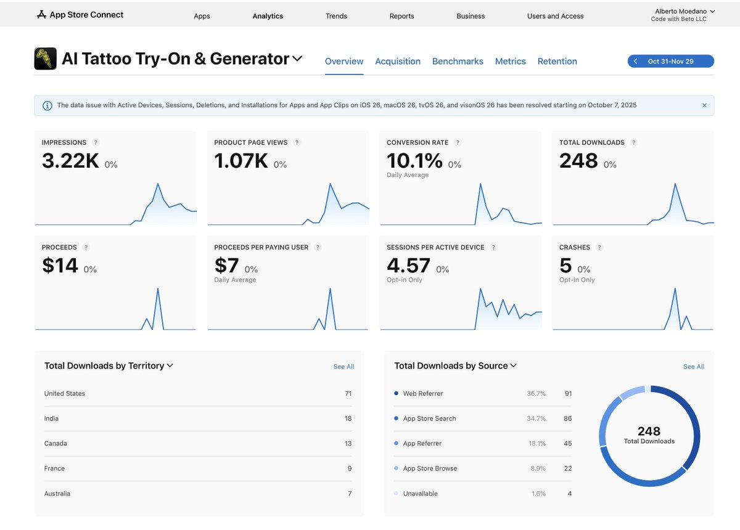Switch to the Acquisition tab
The height and width of the screenshot is (530, 740).
pos(398,61)
